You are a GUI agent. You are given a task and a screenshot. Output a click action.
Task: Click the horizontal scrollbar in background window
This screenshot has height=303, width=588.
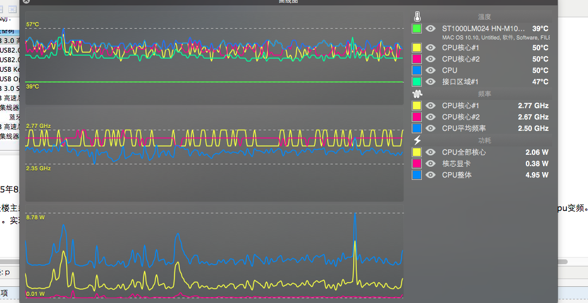point(562,262)
